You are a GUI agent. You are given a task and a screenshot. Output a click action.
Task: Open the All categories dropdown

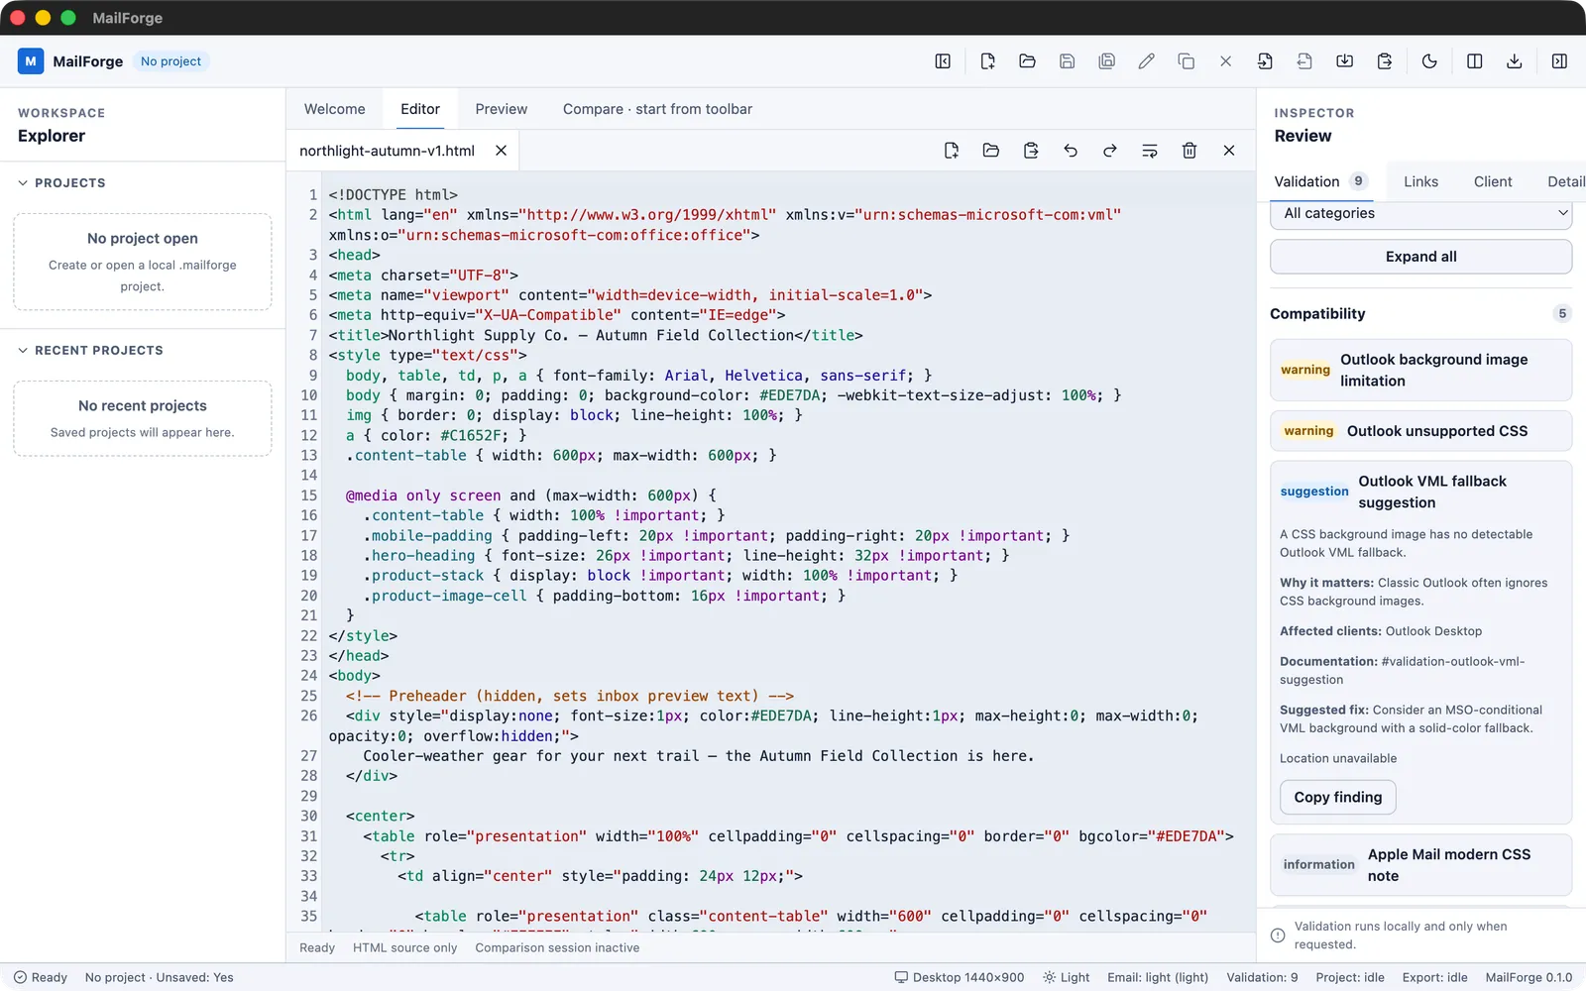click(1420, 213)
